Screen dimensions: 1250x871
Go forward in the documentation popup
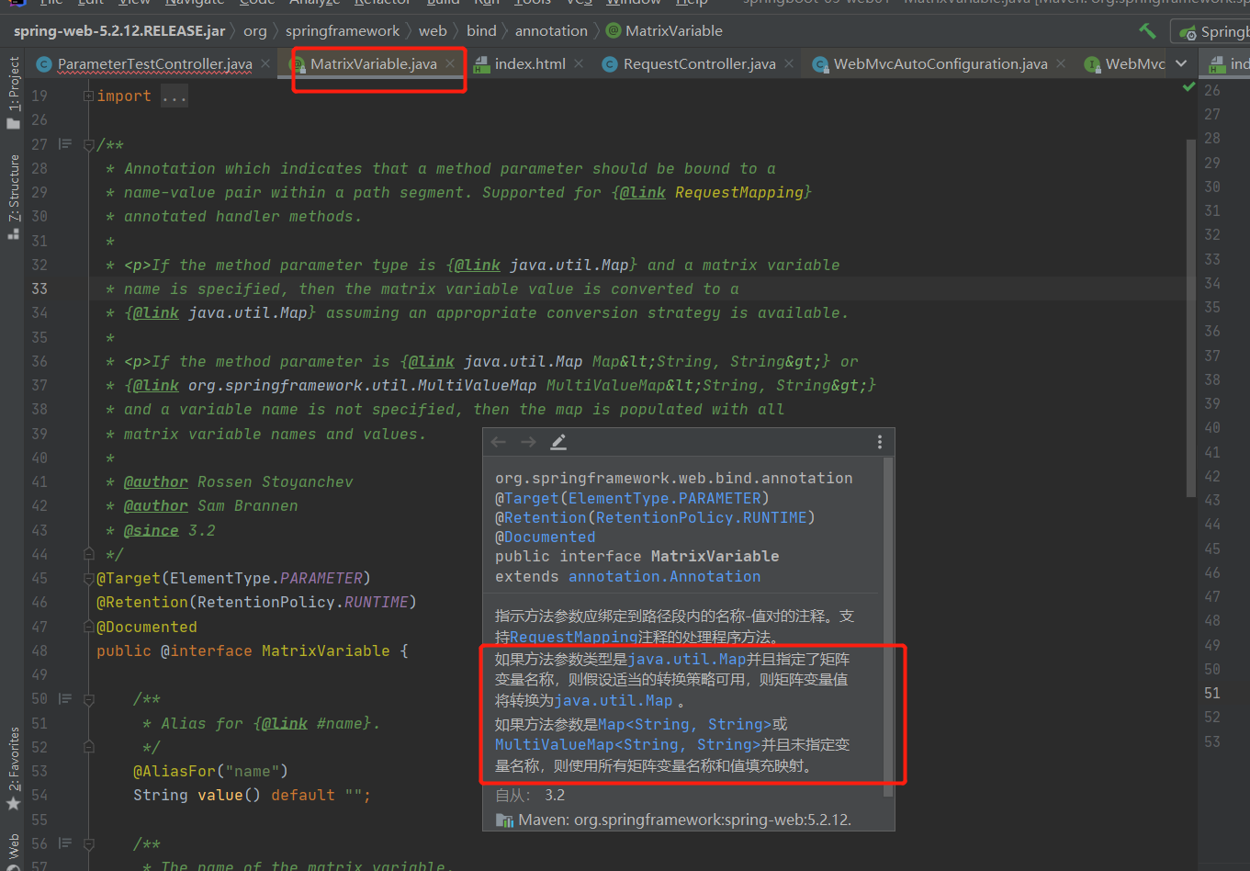pyautogui.click(x=528, y=442)
